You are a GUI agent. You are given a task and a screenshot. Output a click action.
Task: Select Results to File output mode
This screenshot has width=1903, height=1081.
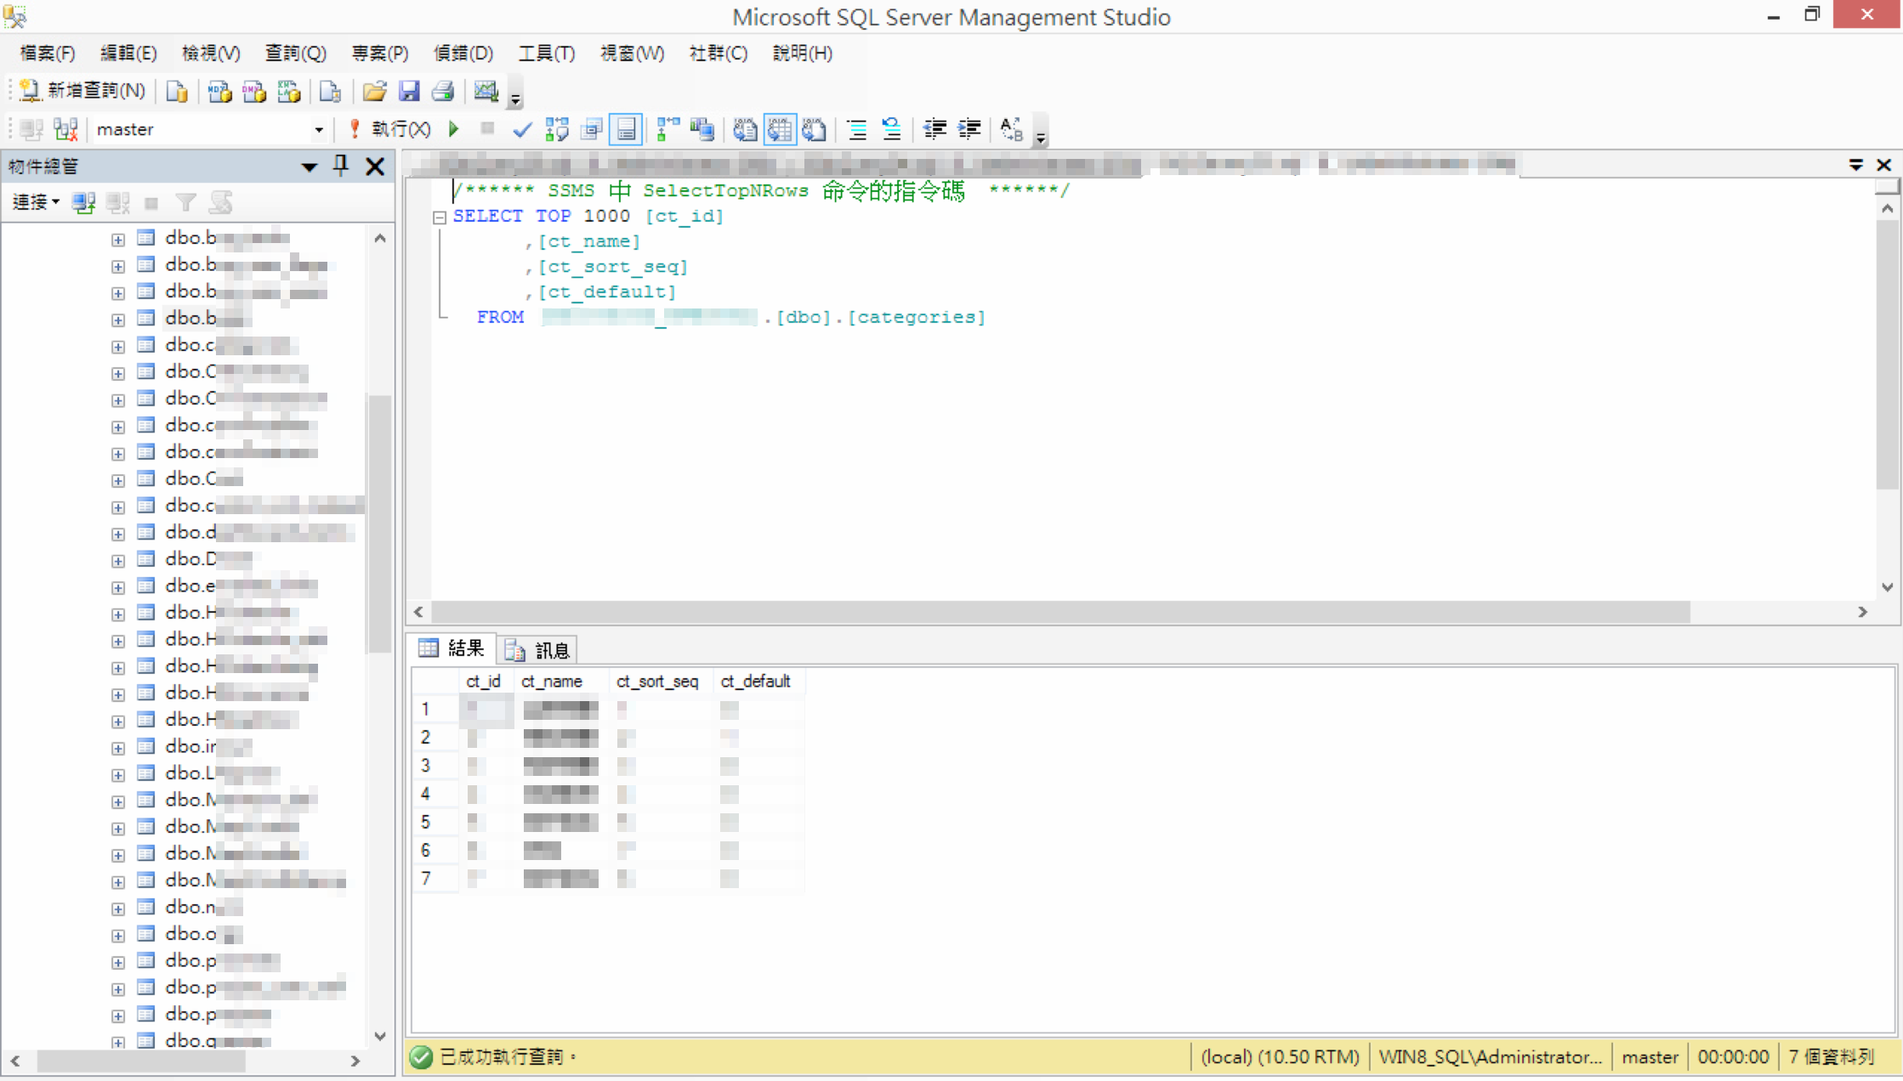(x=815, y=129)
